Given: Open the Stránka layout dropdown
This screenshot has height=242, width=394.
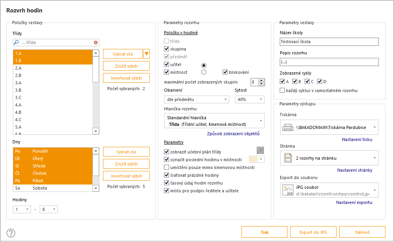Looking at the screenshot, I should click(x=329, y=158).
